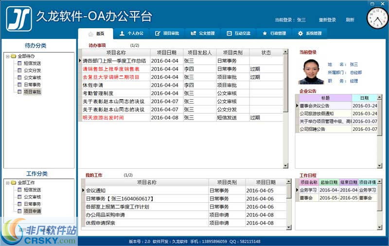Click the 全部工作 folder icon

(14, 183)
